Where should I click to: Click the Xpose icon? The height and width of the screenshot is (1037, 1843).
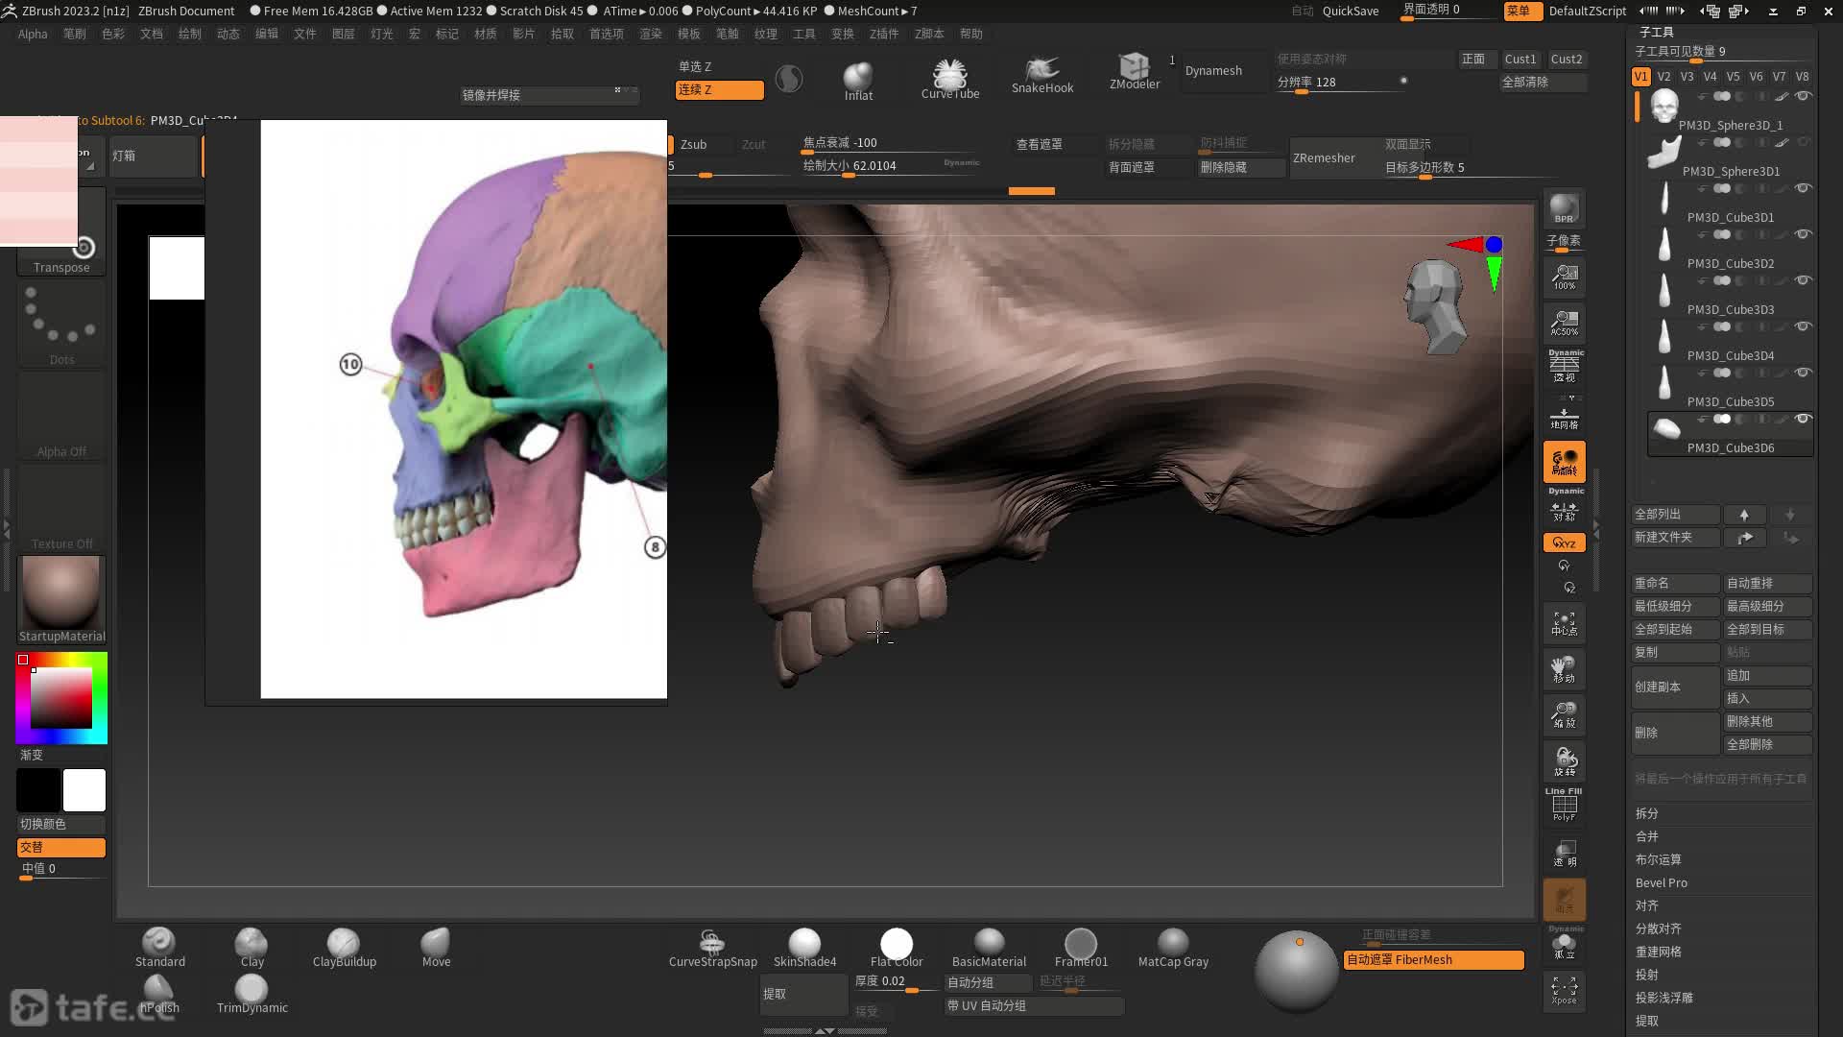pyautogui.click(x=1564, y=991)
